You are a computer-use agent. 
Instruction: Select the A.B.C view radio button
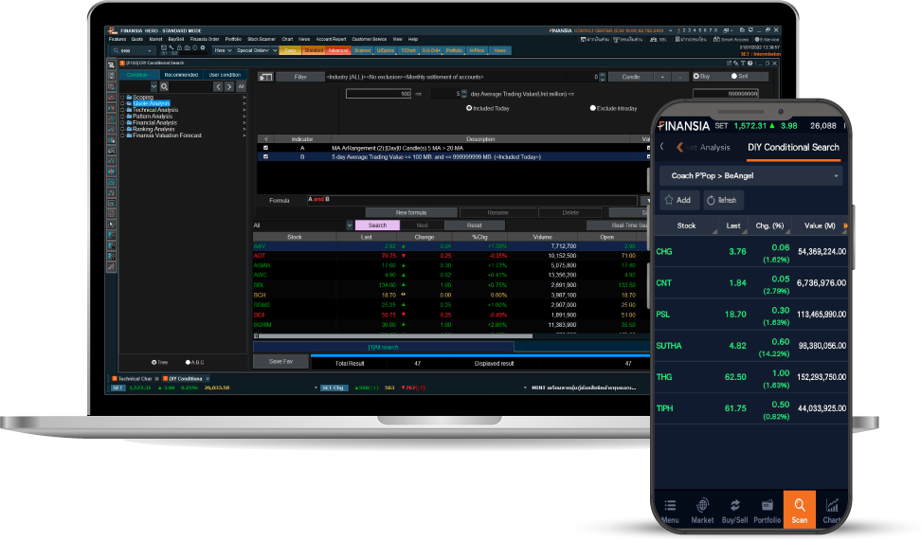pyautogui.click(x=188, y=363)
